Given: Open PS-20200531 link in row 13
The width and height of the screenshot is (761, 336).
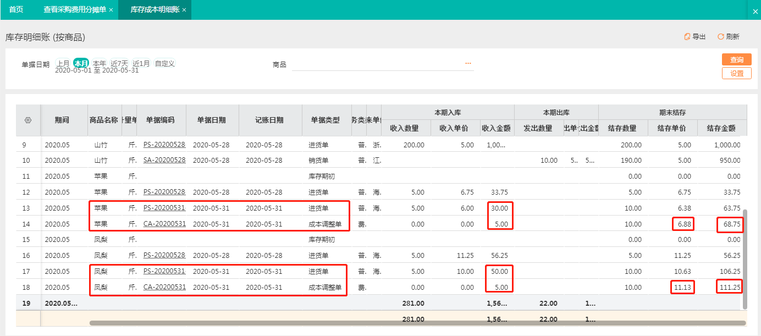Looking at the screenshot, I should click(164, 208).
